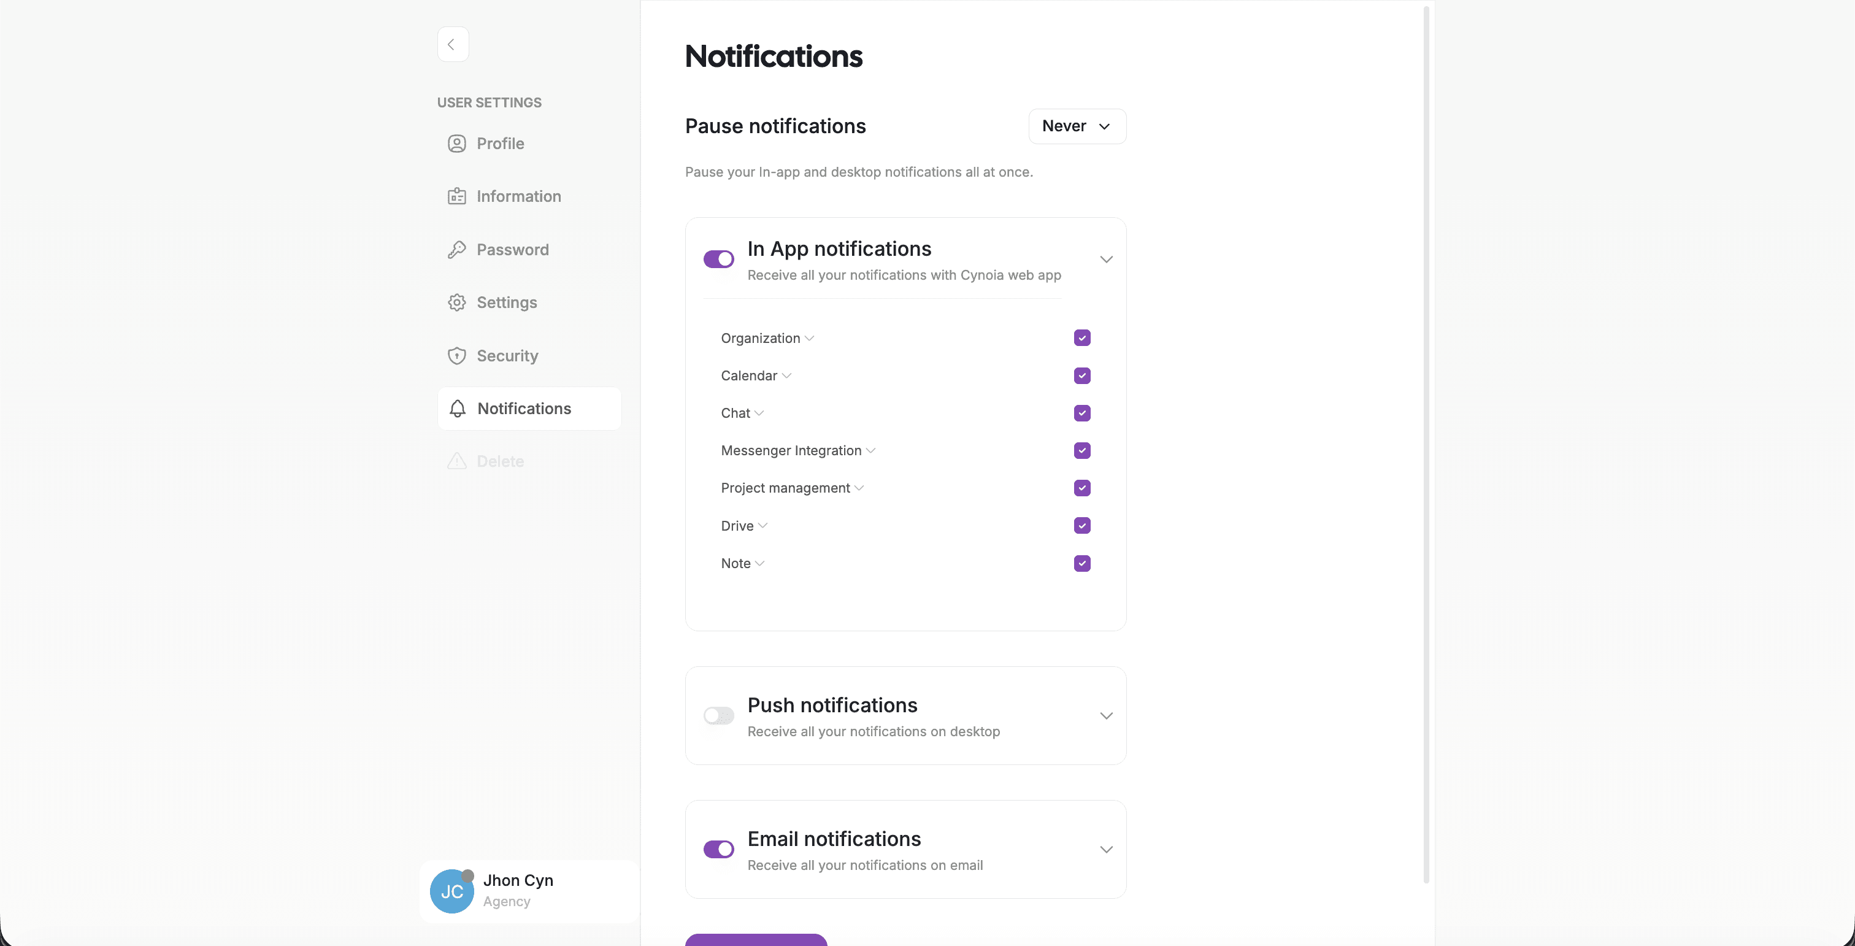Click the Notifications bell icon

point(457,409)
